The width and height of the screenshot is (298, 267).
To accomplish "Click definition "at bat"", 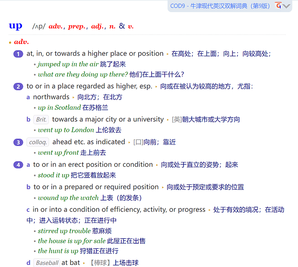I will (71, 263).
